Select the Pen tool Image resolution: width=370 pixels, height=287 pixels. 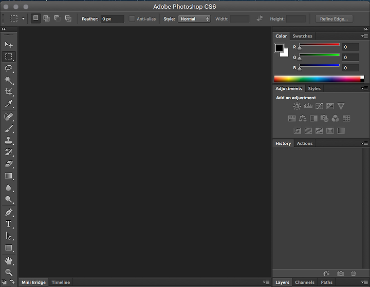point(9,212)
